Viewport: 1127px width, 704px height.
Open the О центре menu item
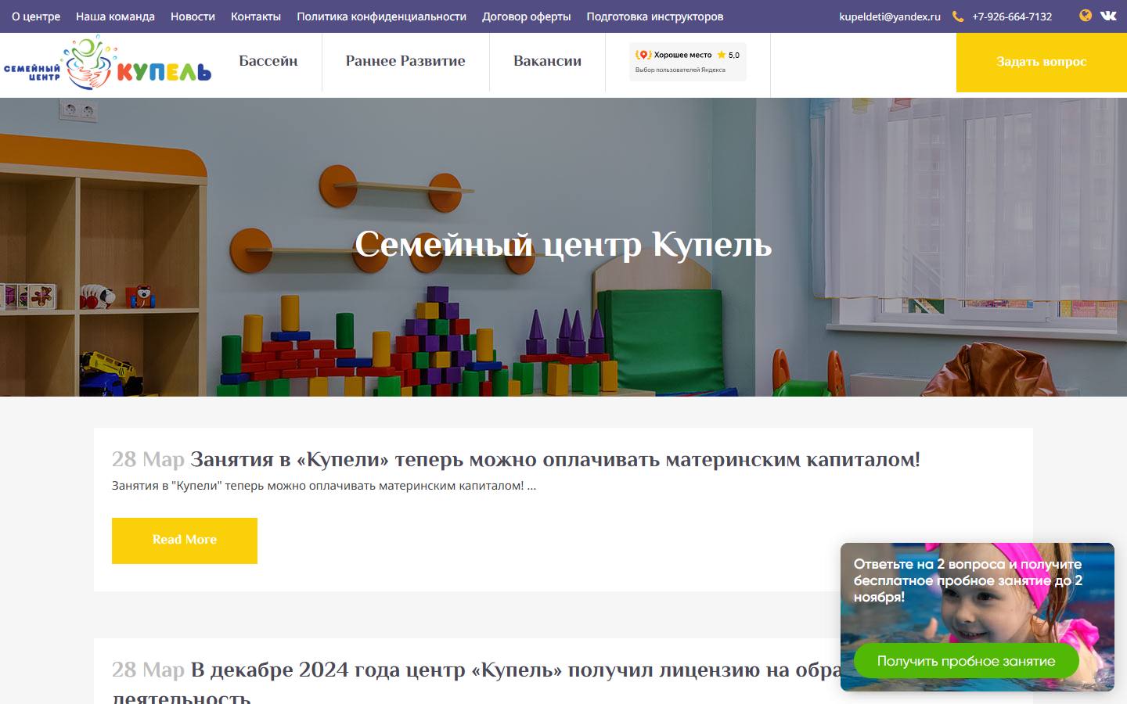coord(36,16)
